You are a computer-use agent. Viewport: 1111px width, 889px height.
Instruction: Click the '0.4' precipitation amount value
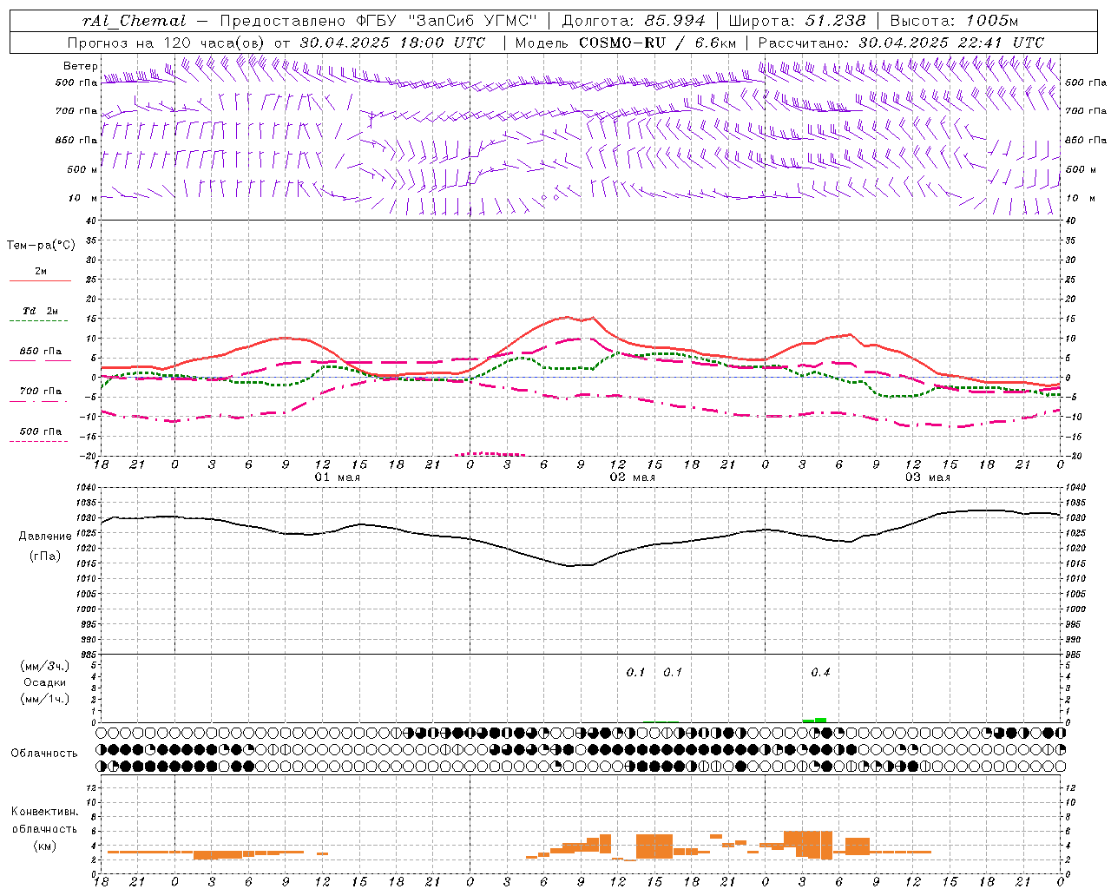(820, 672)
